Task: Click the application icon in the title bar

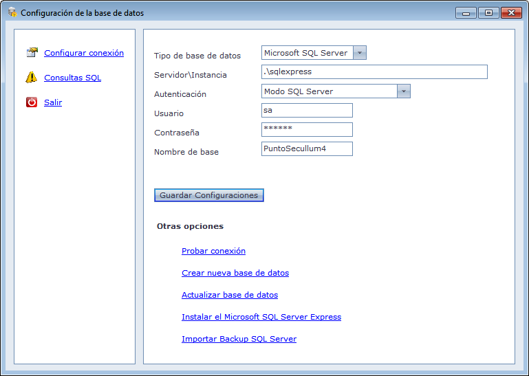Action: tap(12, 12)
